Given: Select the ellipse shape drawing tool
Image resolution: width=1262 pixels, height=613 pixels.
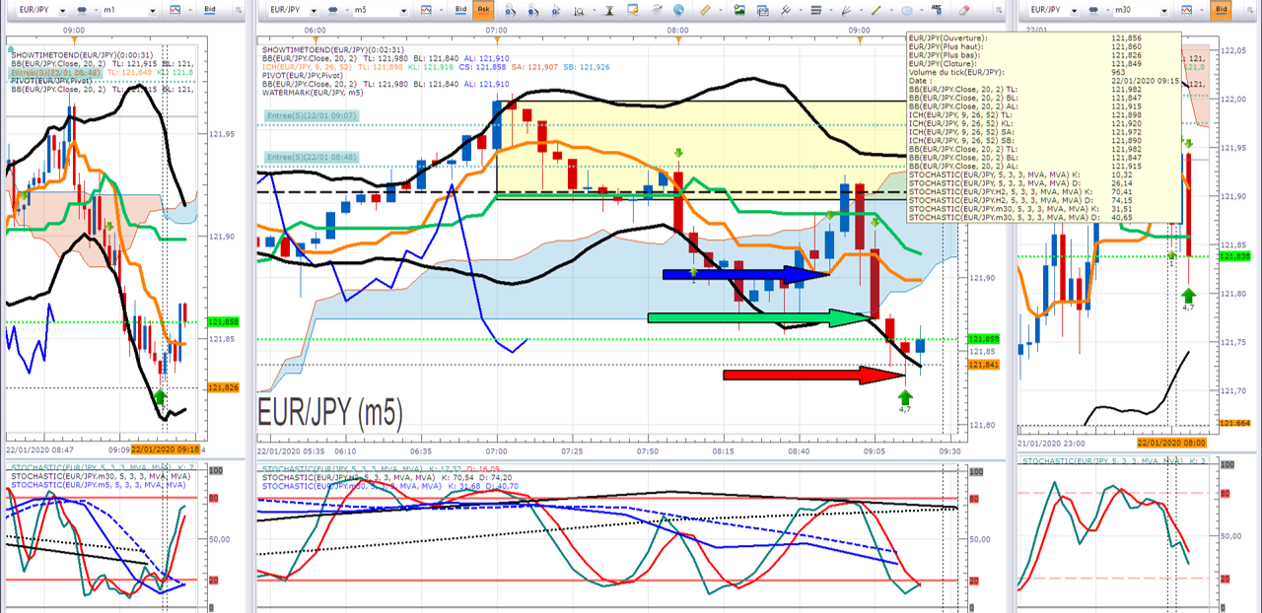Looking at the screenshot, I should tap(906, 10).
